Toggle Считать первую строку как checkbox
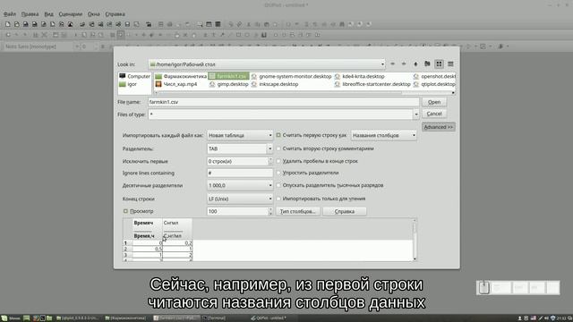The image size is (573, 322). point(278,135)
